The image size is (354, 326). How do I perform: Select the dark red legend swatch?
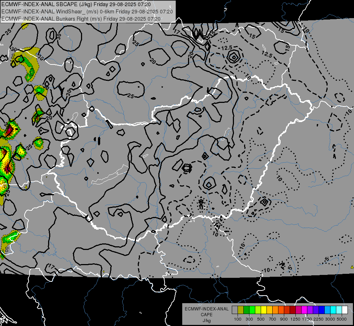[293, 310]
